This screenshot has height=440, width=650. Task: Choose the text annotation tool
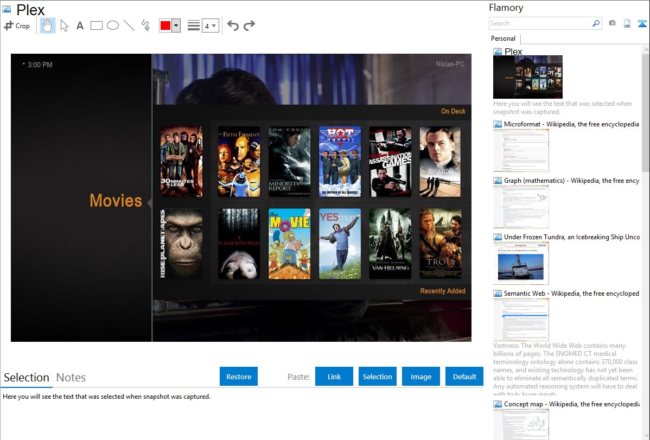[80, 25]
